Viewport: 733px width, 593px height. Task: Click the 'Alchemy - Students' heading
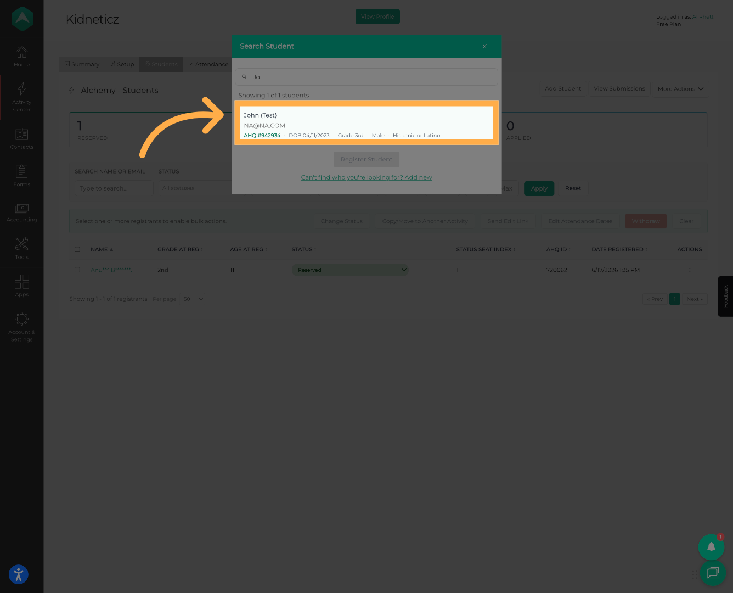(x=120, y=91)
